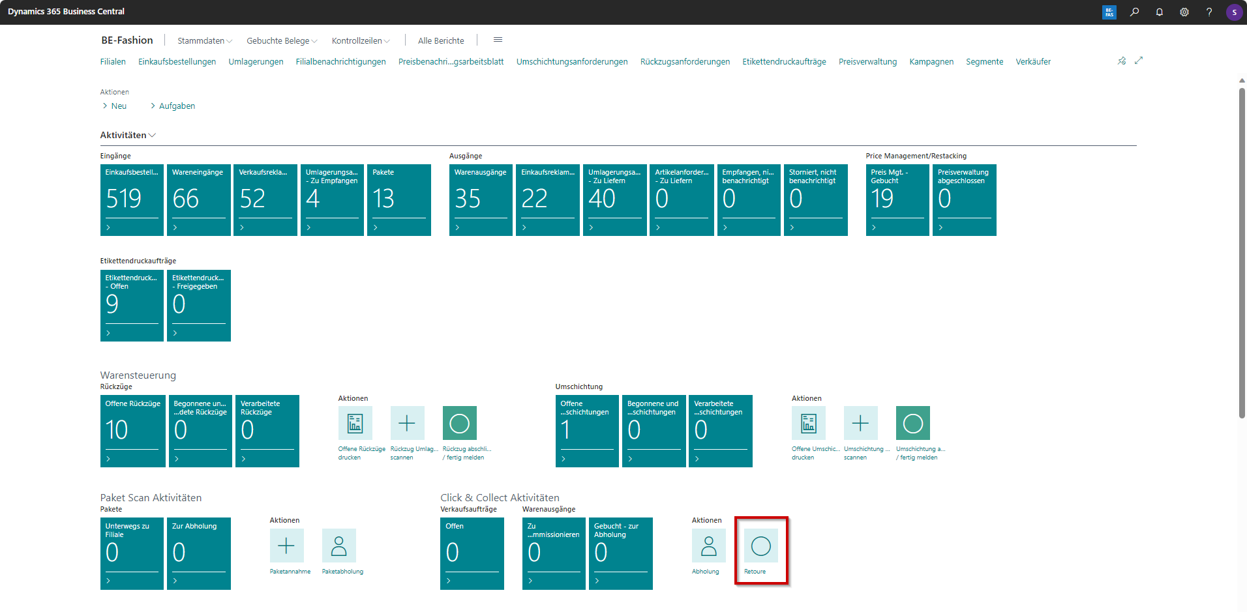Expand the Gebuchte Belege dropdown
This screenshot has width=1247, height=612.
(x=282, y=40)
